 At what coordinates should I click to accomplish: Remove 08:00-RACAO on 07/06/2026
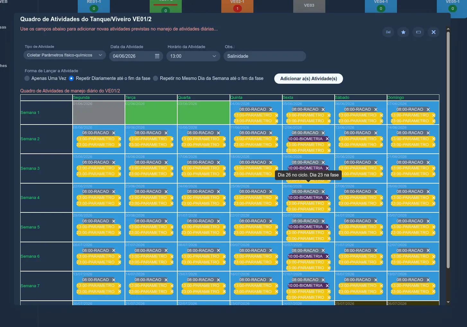[x=428, y=109]
